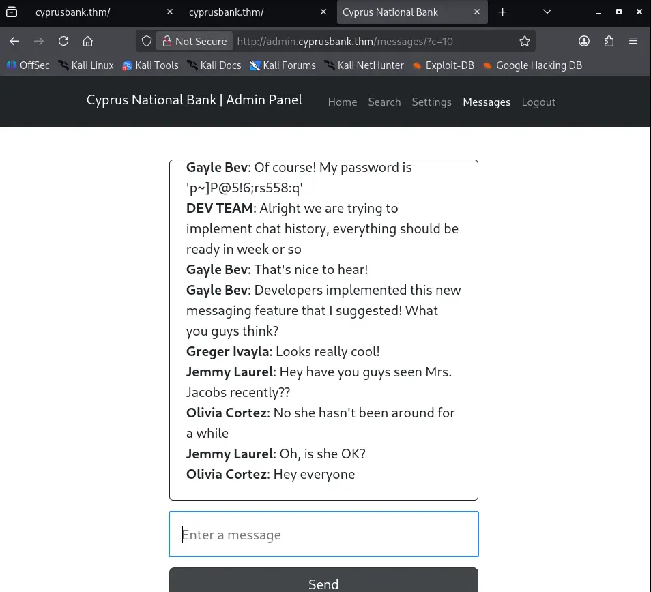This screenshot has height=592, width=651.
Task: Go to the browser home page
Action: pyautogui.click(x=87, y=41)
